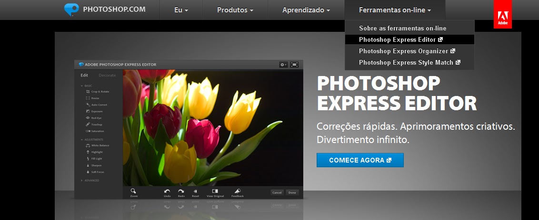
Task: Switch to the Decorate tab in the editor
Action: point(107,75)
